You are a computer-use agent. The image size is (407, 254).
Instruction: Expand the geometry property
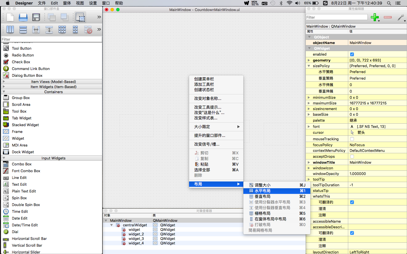[309, 60]
